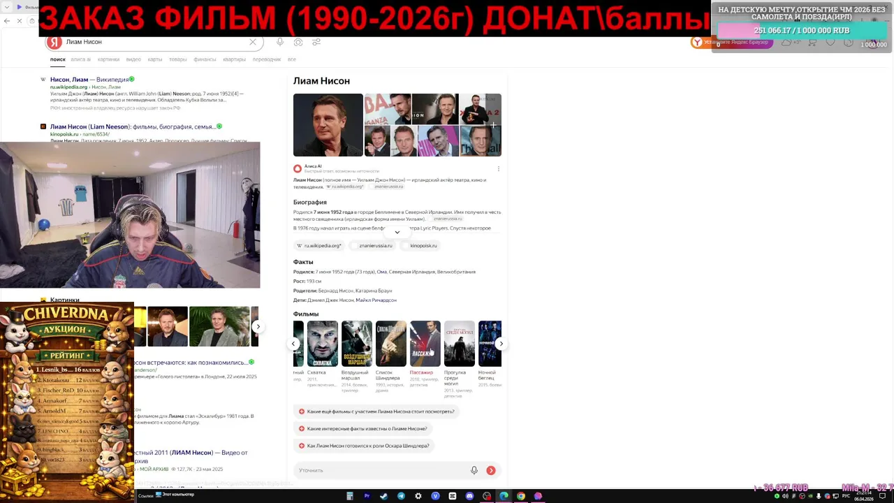This screenshot has width=894, height=503.
Task: Switch to the картинки search tab
Action: 108,59
